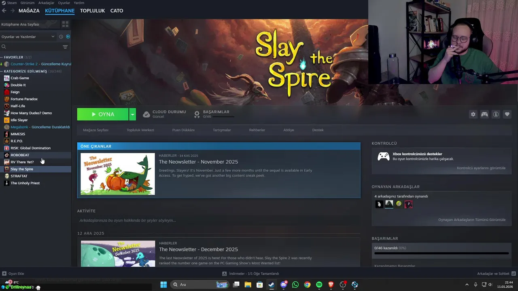Select The Unholy Priest in library list
The image size is (518, 291).
[x=36, y=183]
